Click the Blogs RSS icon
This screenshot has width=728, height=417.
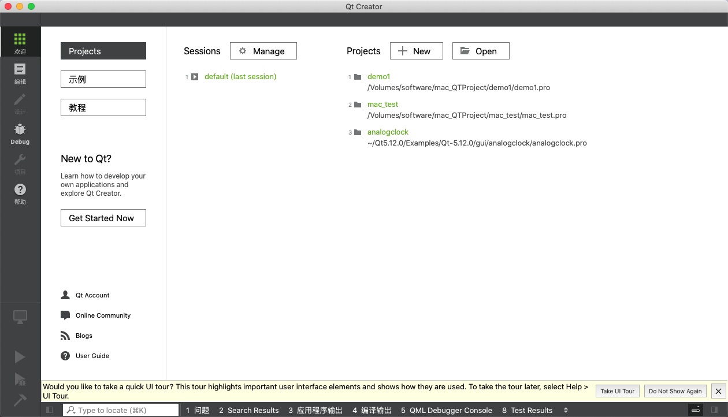65,336
